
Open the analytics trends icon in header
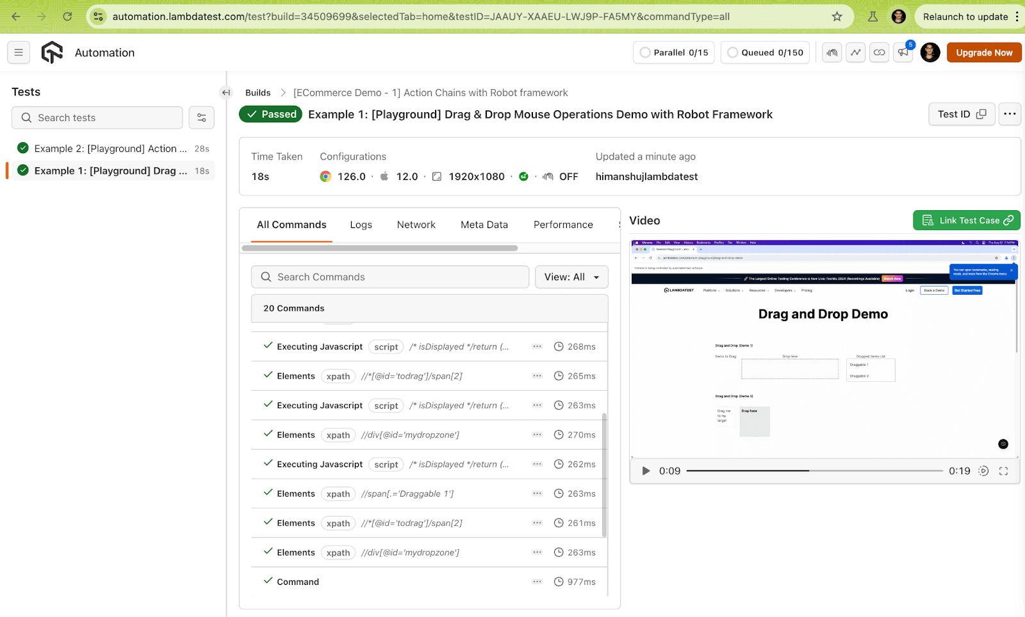(855, 53)
